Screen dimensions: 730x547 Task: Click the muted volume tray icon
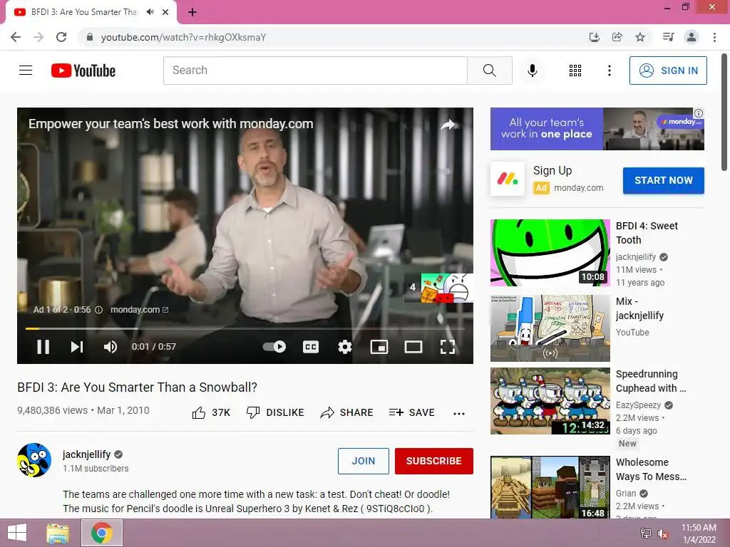coord(663,533)
